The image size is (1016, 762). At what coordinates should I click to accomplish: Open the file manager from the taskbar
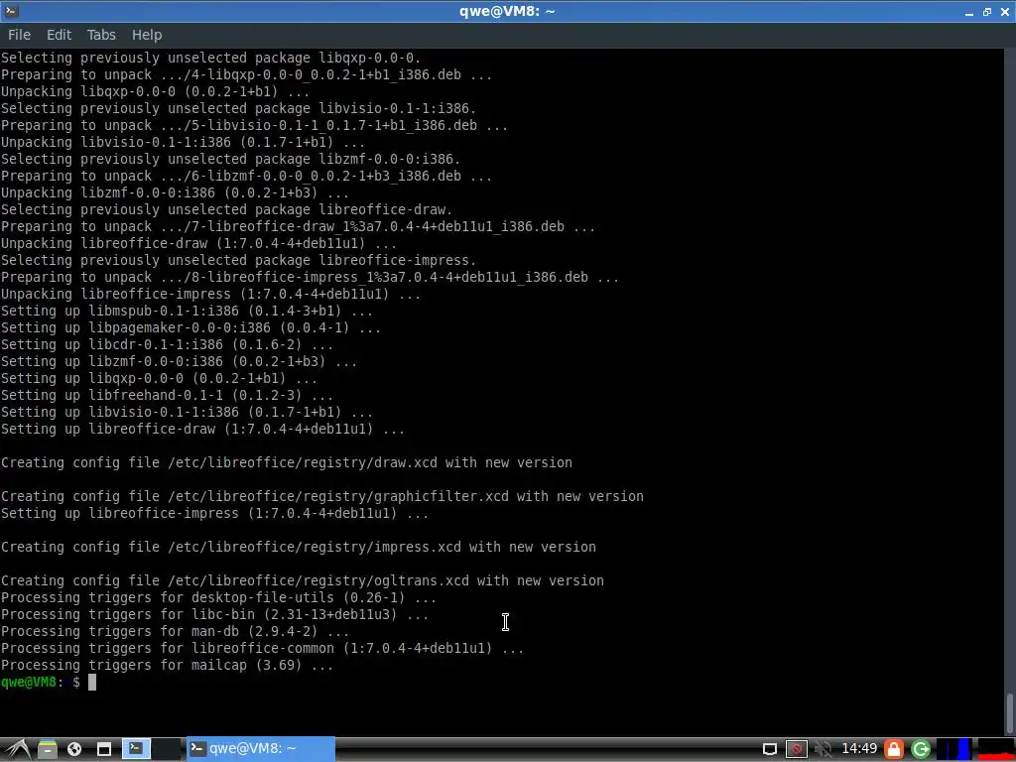point(48,749)
